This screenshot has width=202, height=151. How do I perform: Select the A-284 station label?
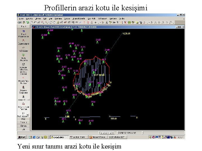[x=50, y=30]
